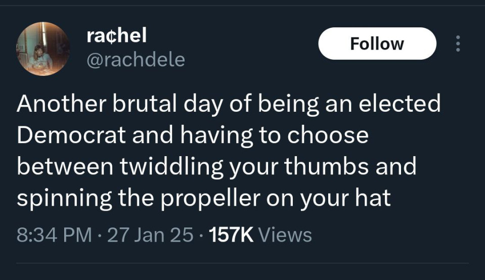Viewport: 485px width, 280px height.
Task: Click the word "hat" ending the tweet
Action: (376, 198)
